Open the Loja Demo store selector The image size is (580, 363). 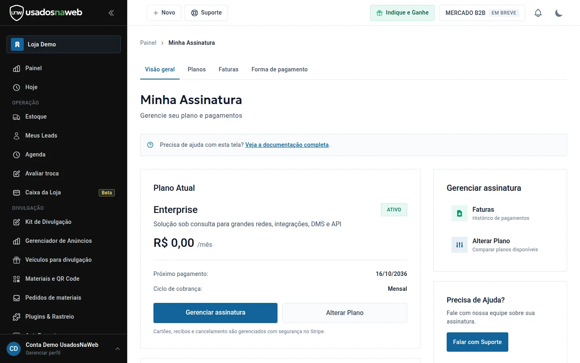click(x=64, y=44)
